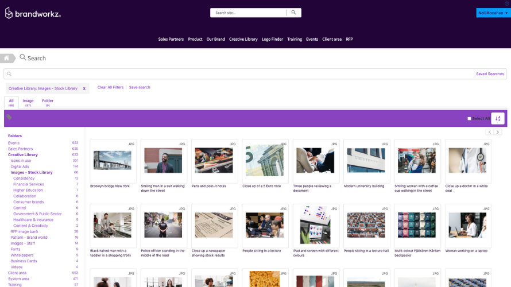Screen dimensions: 511x287
Task: Open the doctor in a white coat thumbnail
Action: [x=467, y=160]
